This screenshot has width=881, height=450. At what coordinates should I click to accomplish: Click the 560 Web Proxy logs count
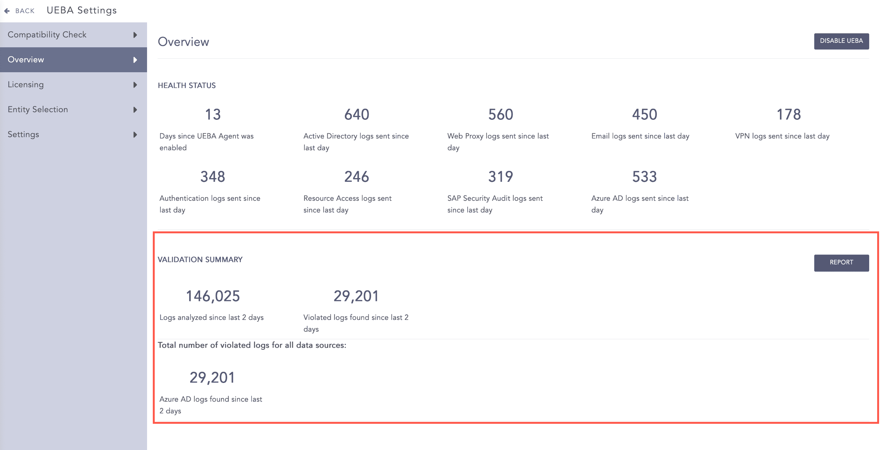point(500,114)
